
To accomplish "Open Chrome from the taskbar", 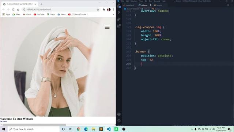I will (78, 129).
